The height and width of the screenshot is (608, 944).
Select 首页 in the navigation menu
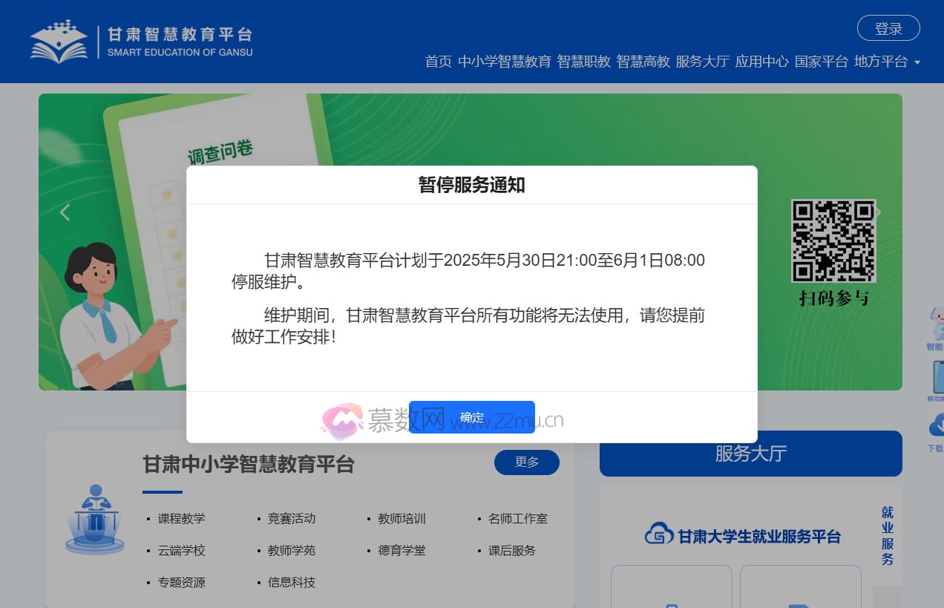(439, 63)
